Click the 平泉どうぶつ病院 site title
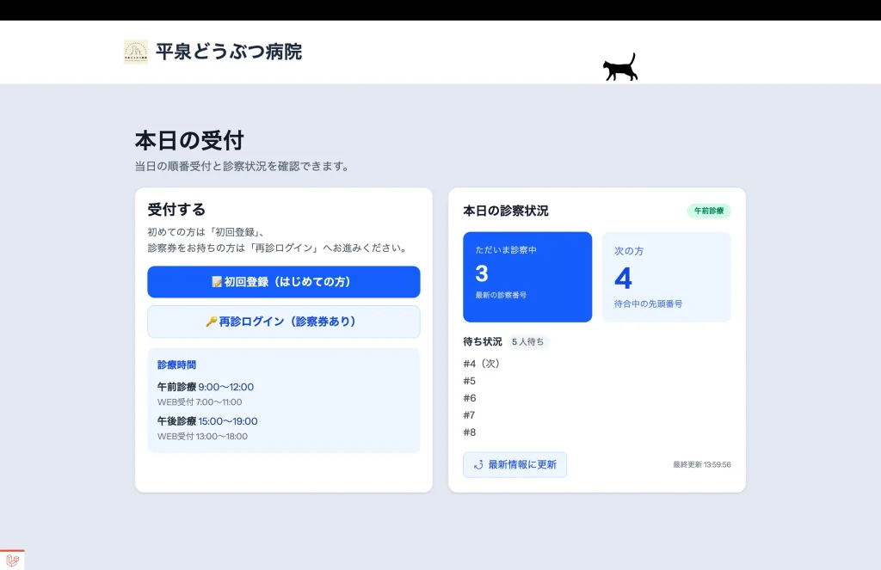This screenshot has width=881, height=570. [x=228, y=52]
